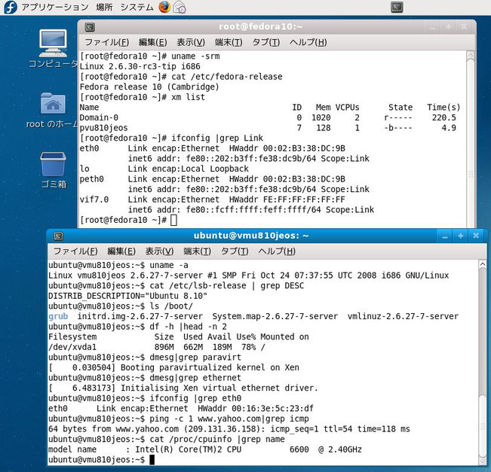Screen dimensions: 491x472
Task: Click 'System.map-2.6.27-7-server' file name
Action: tap(275, 316)
